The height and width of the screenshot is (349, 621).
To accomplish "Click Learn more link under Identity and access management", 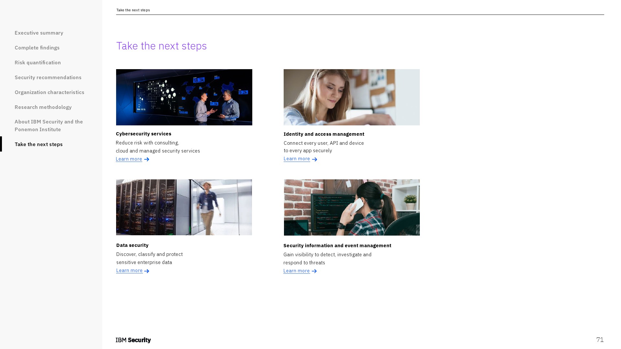I will click(x=297, y=159).
